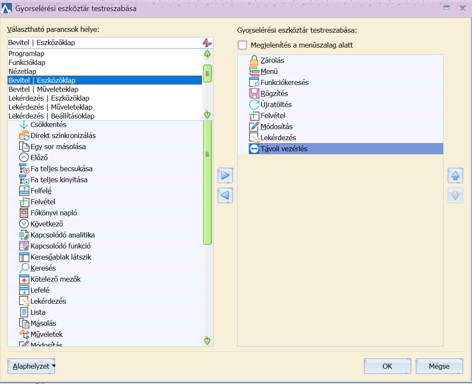Click command list scroll-down leaf arrow
This screenshot has height=384, width=472.
tap(208, 341)
